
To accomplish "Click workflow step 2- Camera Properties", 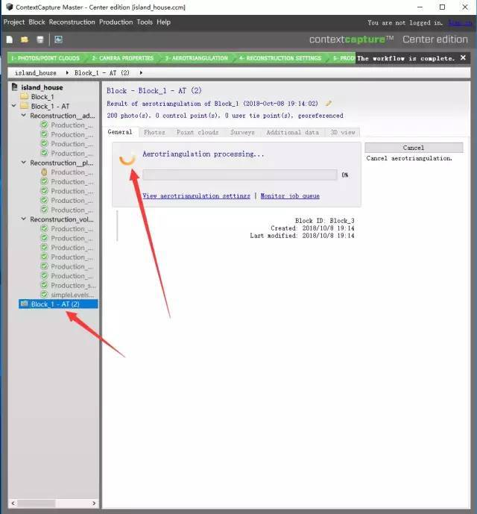I will click(x=122, y=58).
